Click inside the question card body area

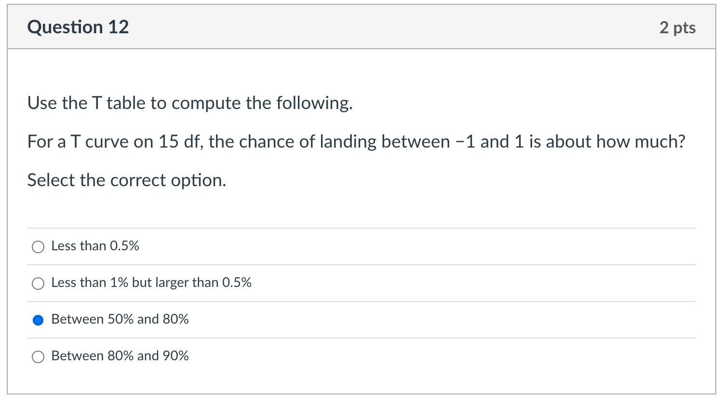[362, 207]
